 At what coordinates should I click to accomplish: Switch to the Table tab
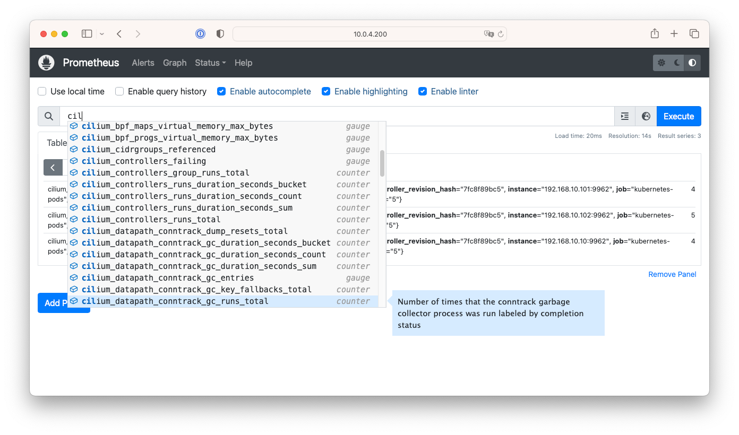56,143
